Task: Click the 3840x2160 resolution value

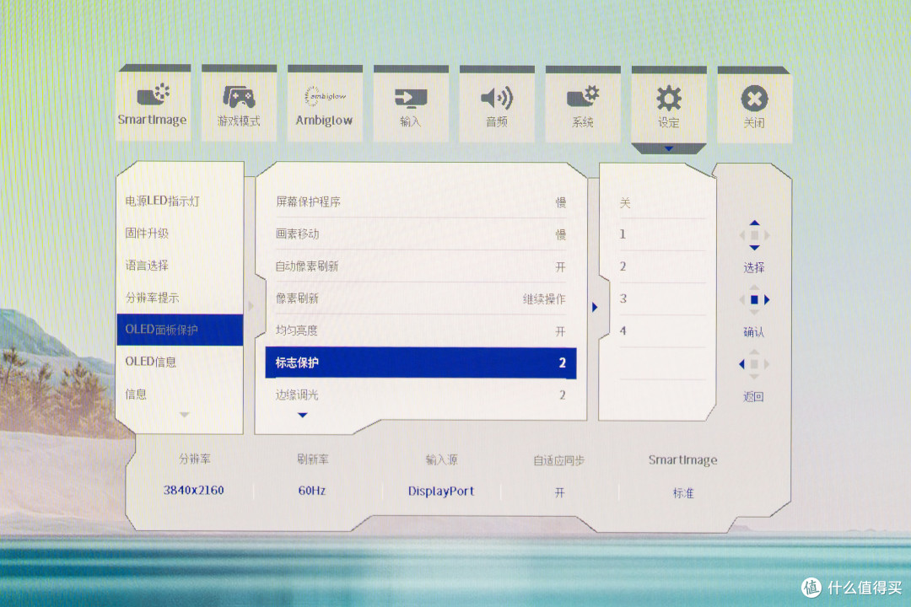Action: (193, 491)
